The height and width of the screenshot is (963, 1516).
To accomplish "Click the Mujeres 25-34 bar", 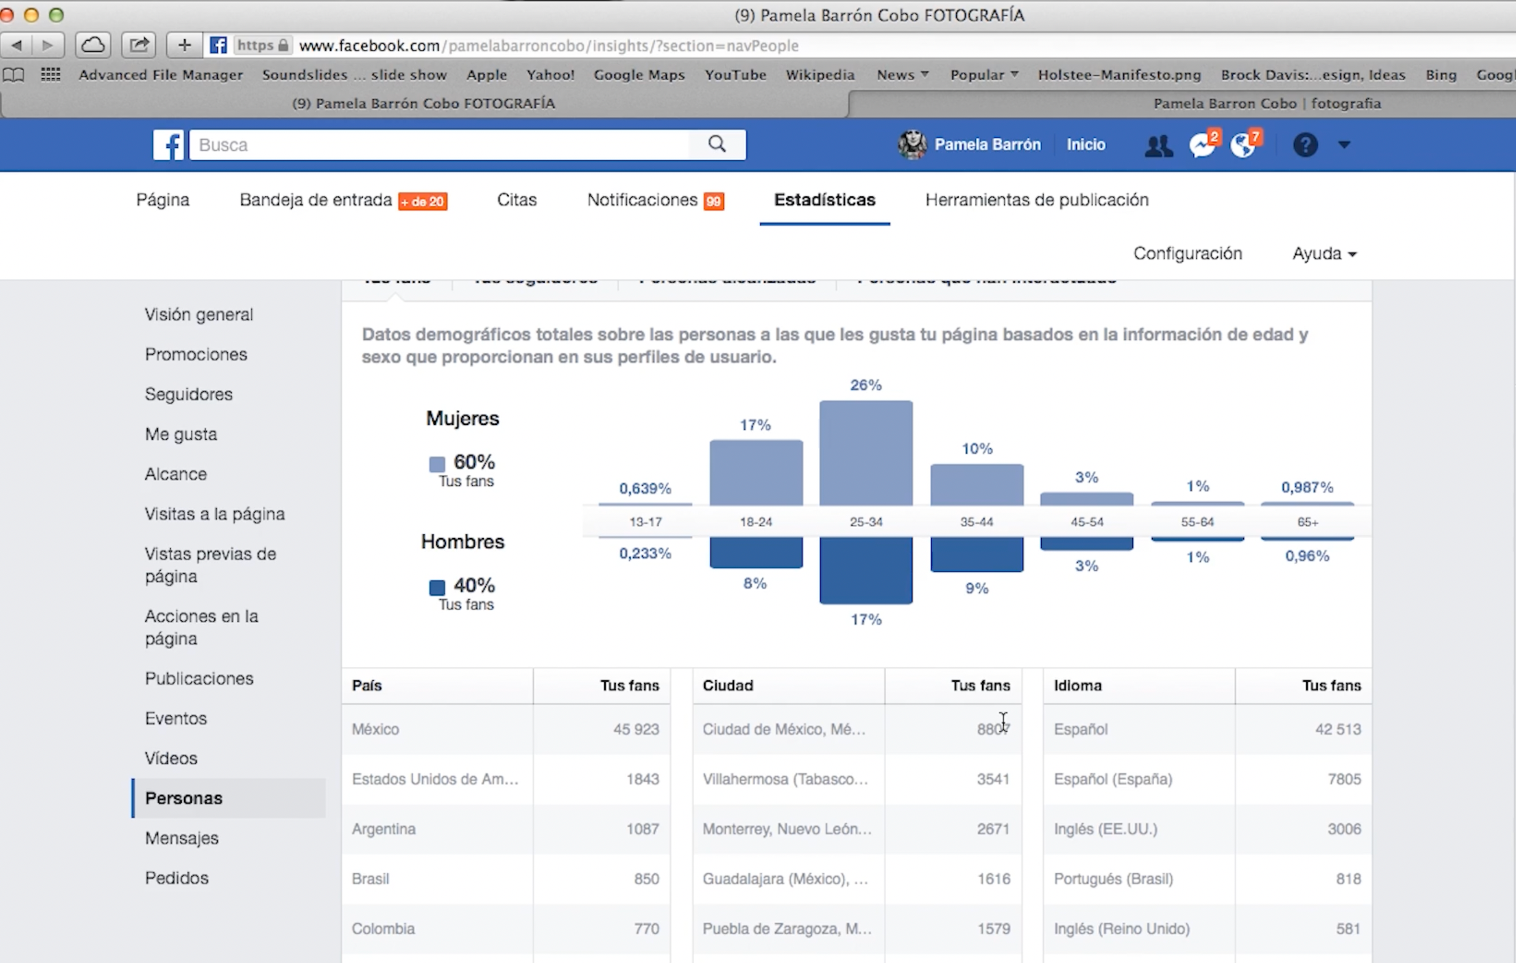I will tap(866, 453).
